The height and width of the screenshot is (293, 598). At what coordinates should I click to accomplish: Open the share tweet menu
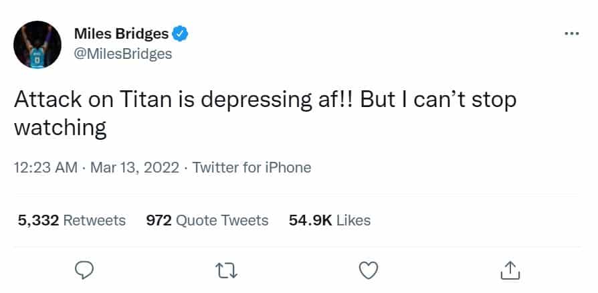click(x=510, y=270)
